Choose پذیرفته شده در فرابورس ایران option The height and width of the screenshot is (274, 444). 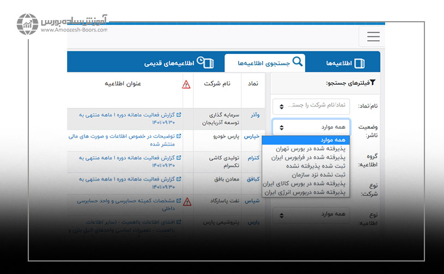pyautogui.click(x=307, y=157)
